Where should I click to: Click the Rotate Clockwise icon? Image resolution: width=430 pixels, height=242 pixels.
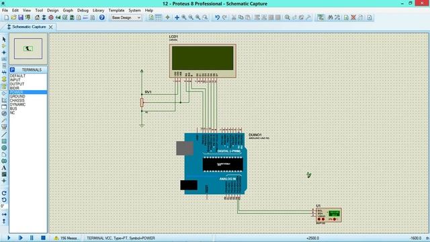click(x=4, y=193)
